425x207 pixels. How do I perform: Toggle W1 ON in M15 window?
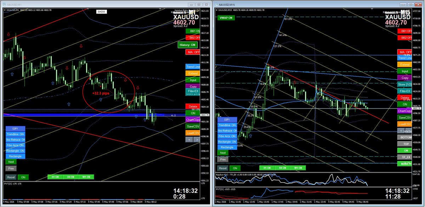click(299, 168)
